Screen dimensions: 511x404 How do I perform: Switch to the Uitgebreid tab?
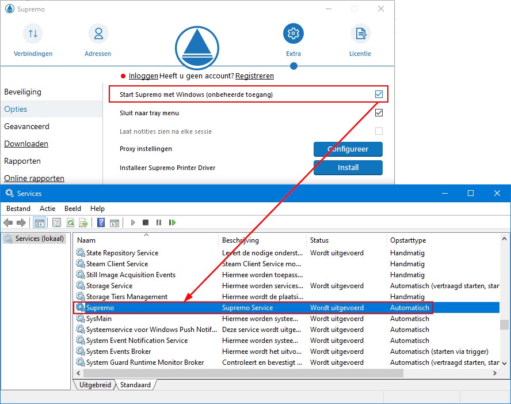point(94,384)
